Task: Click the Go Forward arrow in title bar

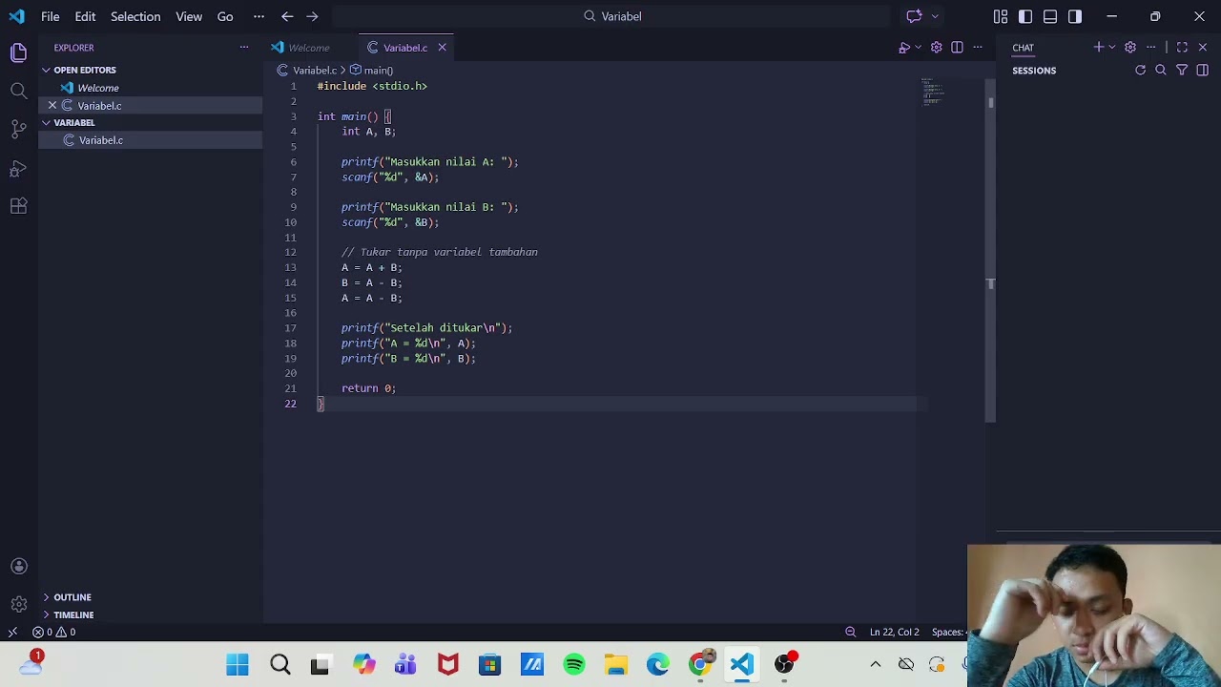Action: coord(312,16)
